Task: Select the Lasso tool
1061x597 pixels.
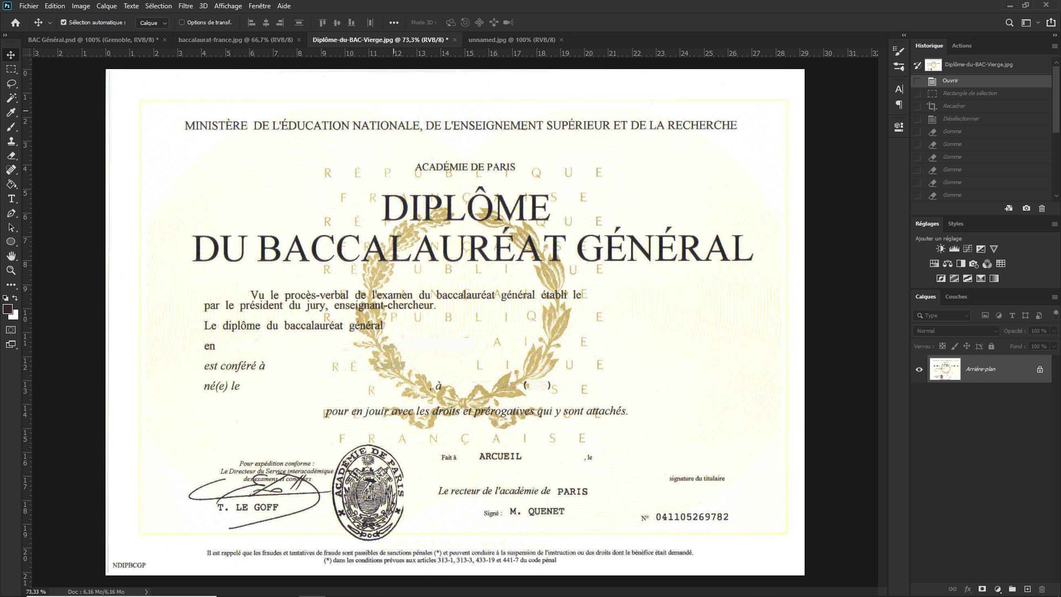Action: pyautogui.click(x=11, y=83)
